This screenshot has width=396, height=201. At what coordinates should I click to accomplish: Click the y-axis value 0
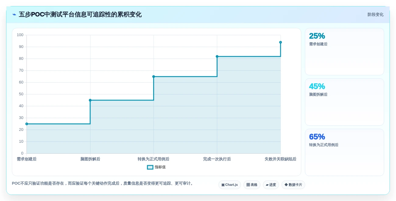tap(22, 153)
